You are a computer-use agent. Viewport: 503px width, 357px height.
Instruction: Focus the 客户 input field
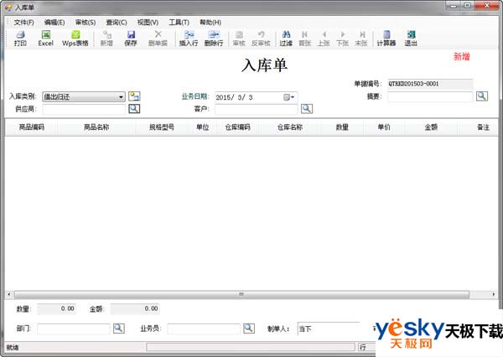click(257, 109)
